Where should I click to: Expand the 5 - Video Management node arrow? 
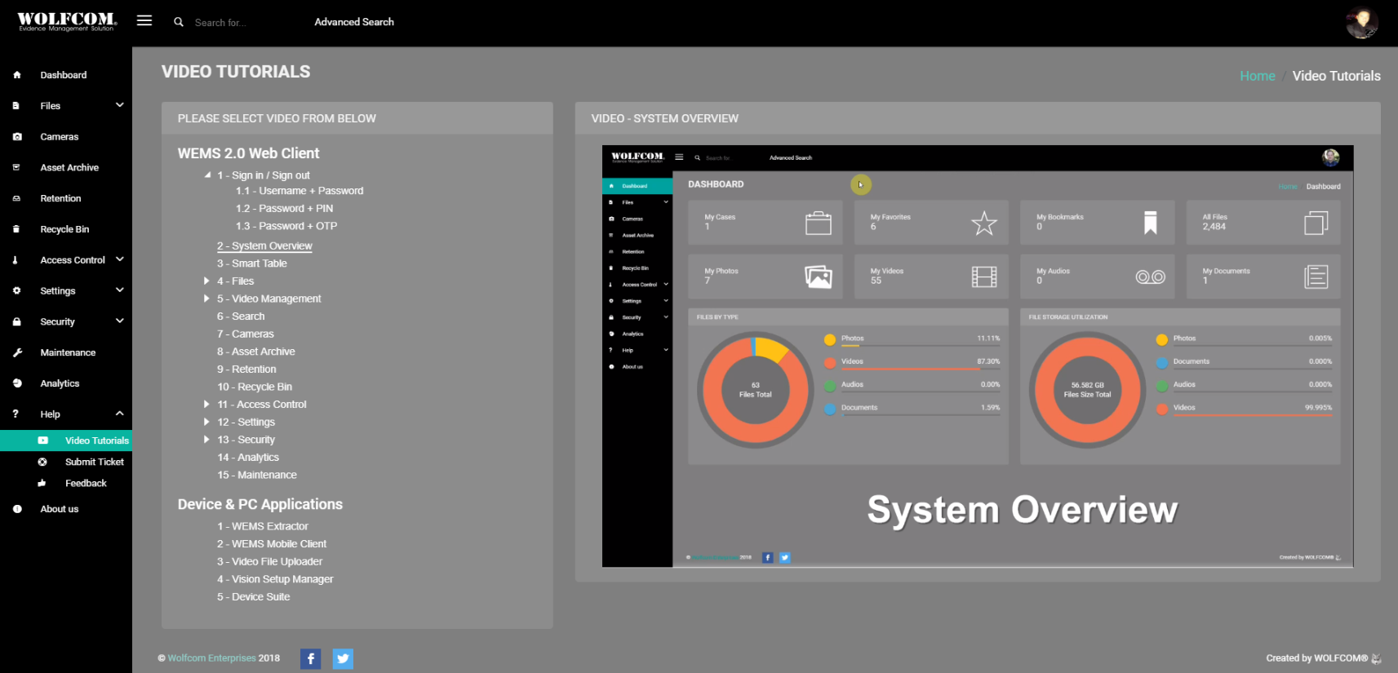[206, 299]
